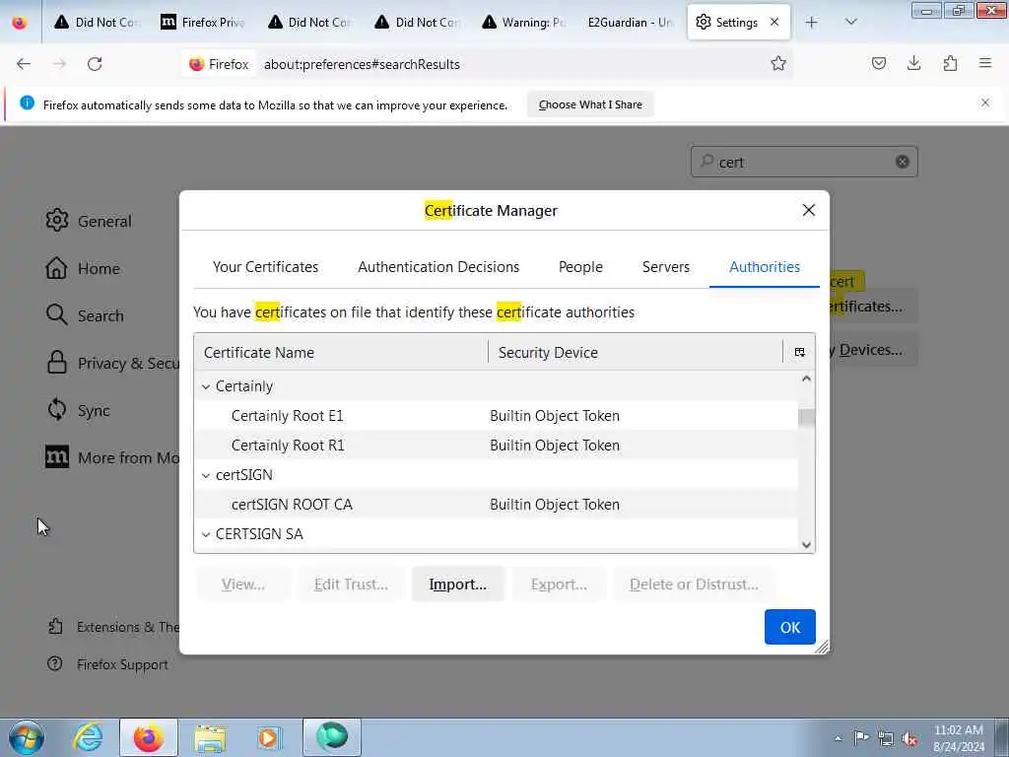Go back to previous page
1009x757 pixels.
coord(24,64)
